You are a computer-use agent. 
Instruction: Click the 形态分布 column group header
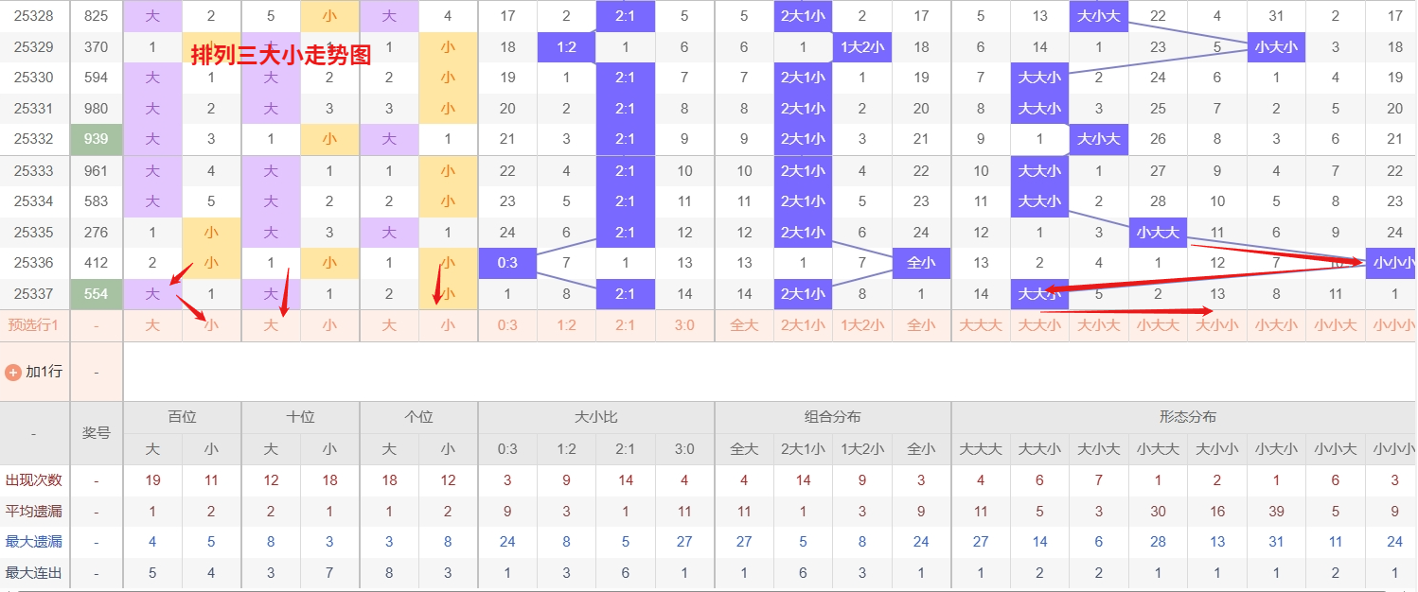1187,417
